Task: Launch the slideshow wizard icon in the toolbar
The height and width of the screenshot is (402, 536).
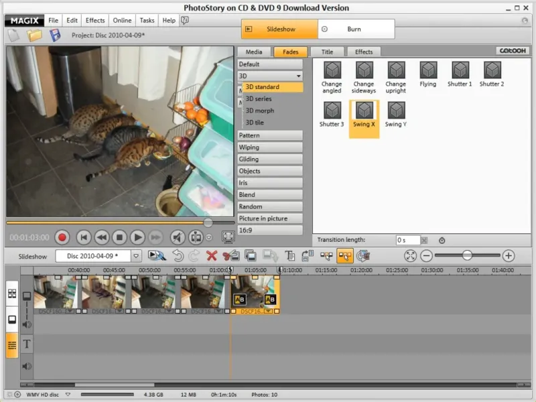Action: (157, 256)
